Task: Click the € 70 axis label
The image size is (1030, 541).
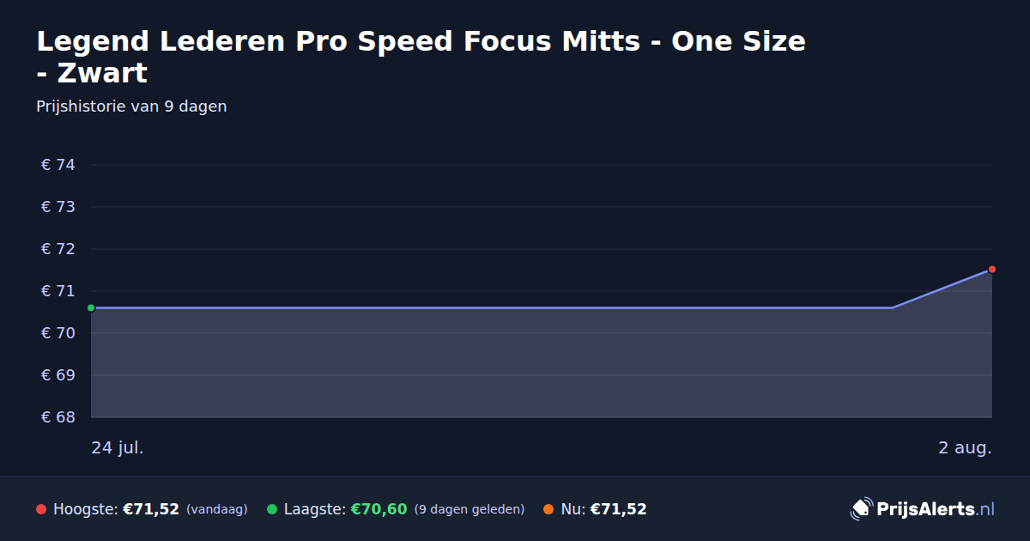Action: point(58,333)
